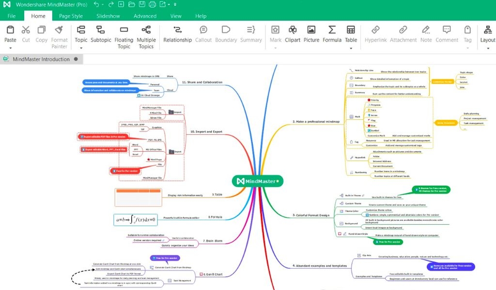The width and height of the screenshot is (496, 290).
Task: Open the Tag dropdown
Action: 467,48
